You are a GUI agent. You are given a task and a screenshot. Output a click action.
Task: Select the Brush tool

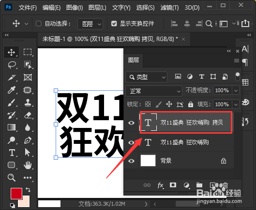(12, 103)
